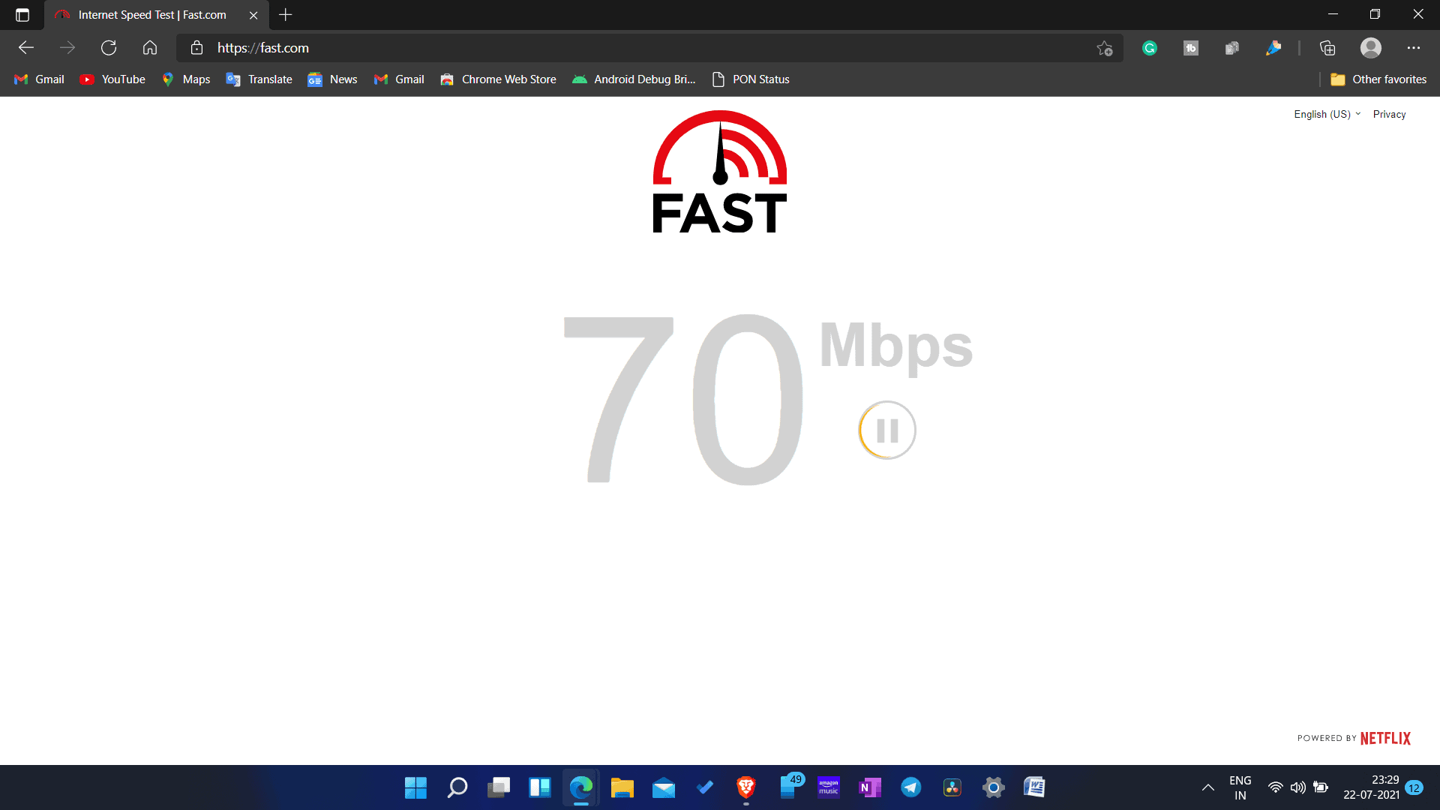The height and width of the screenshot is (810, 1440).
Task: Click the pause button on speed test
Action: pos(888,431)
